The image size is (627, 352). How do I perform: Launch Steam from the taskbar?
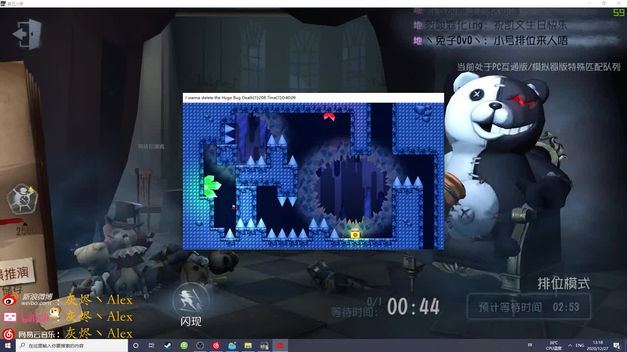[x=168, y=346]
